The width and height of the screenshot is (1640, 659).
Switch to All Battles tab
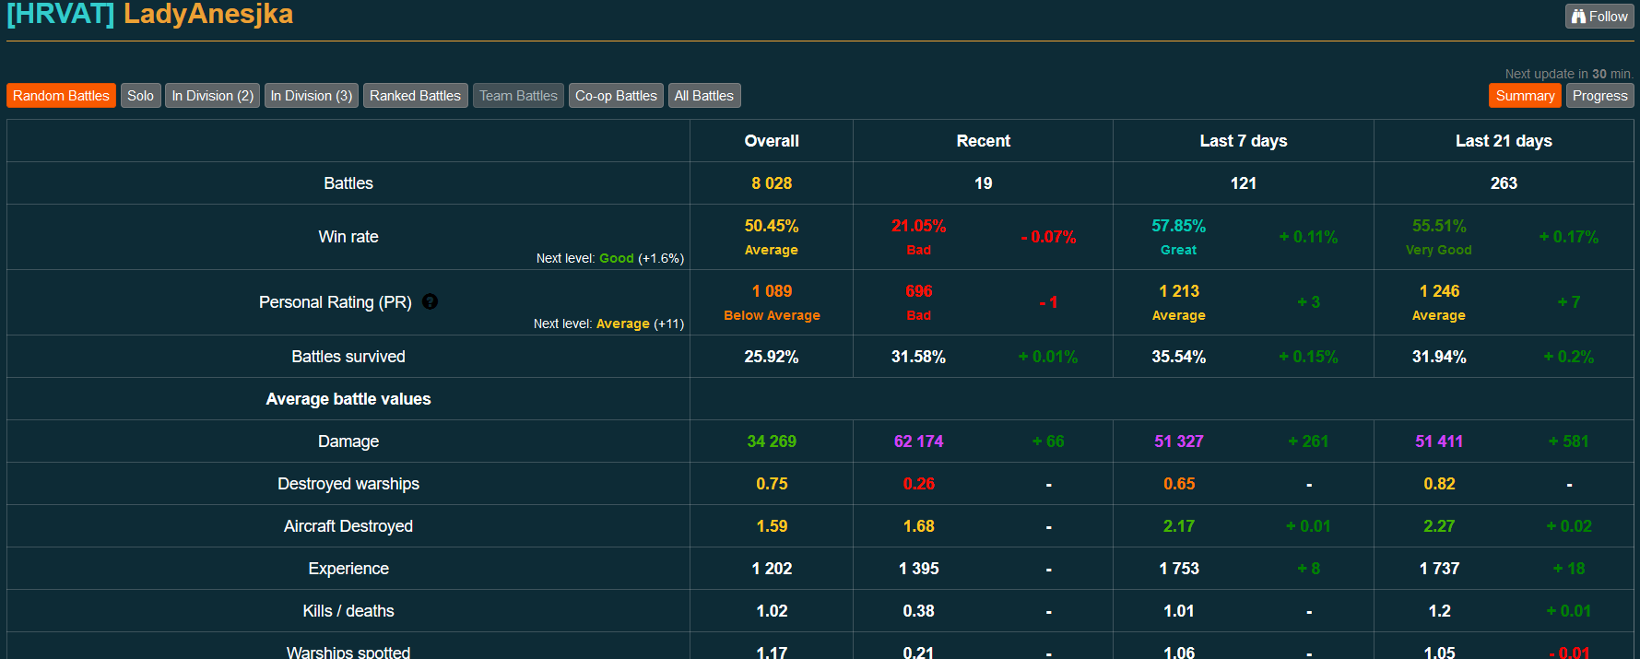pos(703,96)
